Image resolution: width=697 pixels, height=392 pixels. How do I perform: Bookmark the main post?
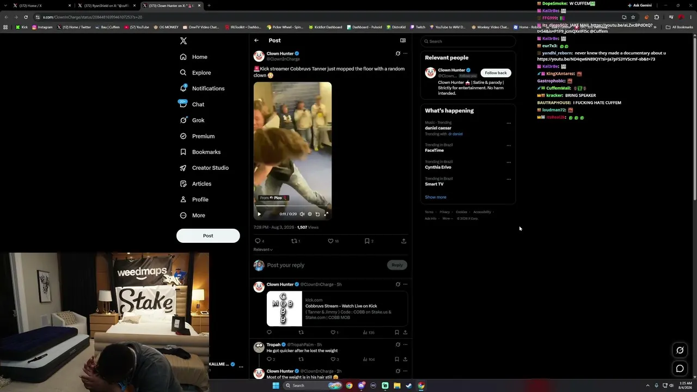[x=367, y=241]
